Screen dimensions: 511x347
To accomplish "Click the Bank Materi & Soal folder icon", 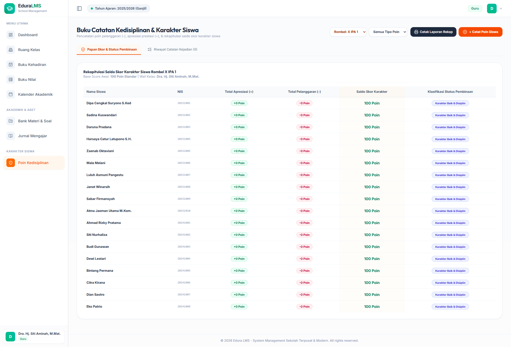I will pos(11,121).
